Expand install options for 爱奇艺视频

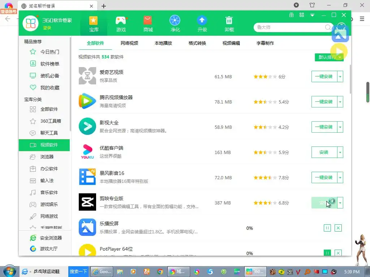340,76
